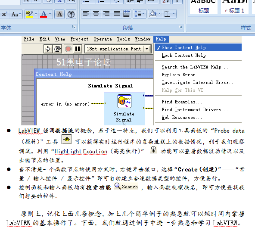The height and width of the screenshot is (252, 255).
Task: Align paragraph text to the right
Action: pos(106,14)
